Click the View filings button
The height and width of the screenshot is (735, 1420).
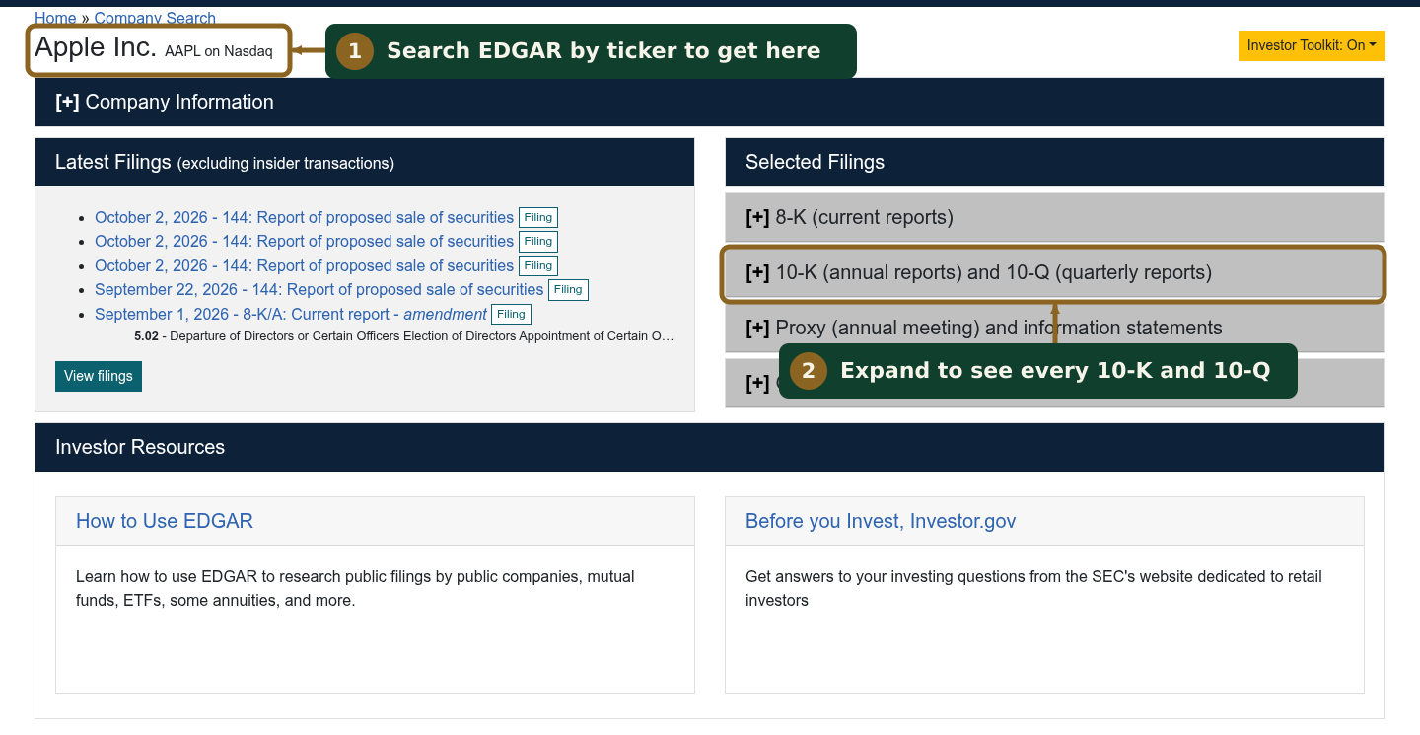click(x=99, y=376)
